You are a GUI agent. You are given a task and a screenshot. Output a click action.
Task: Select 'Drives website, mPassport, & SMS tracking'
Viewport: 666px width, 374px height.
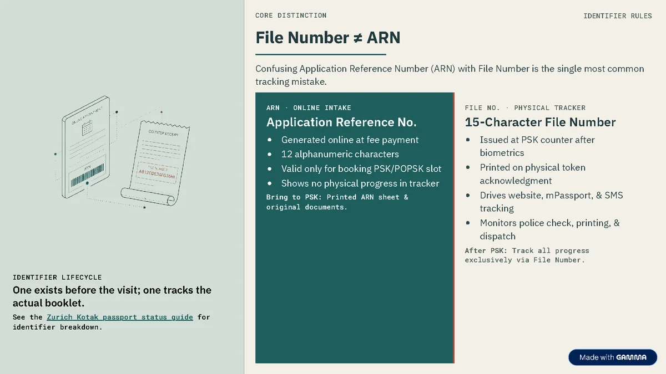552,202
